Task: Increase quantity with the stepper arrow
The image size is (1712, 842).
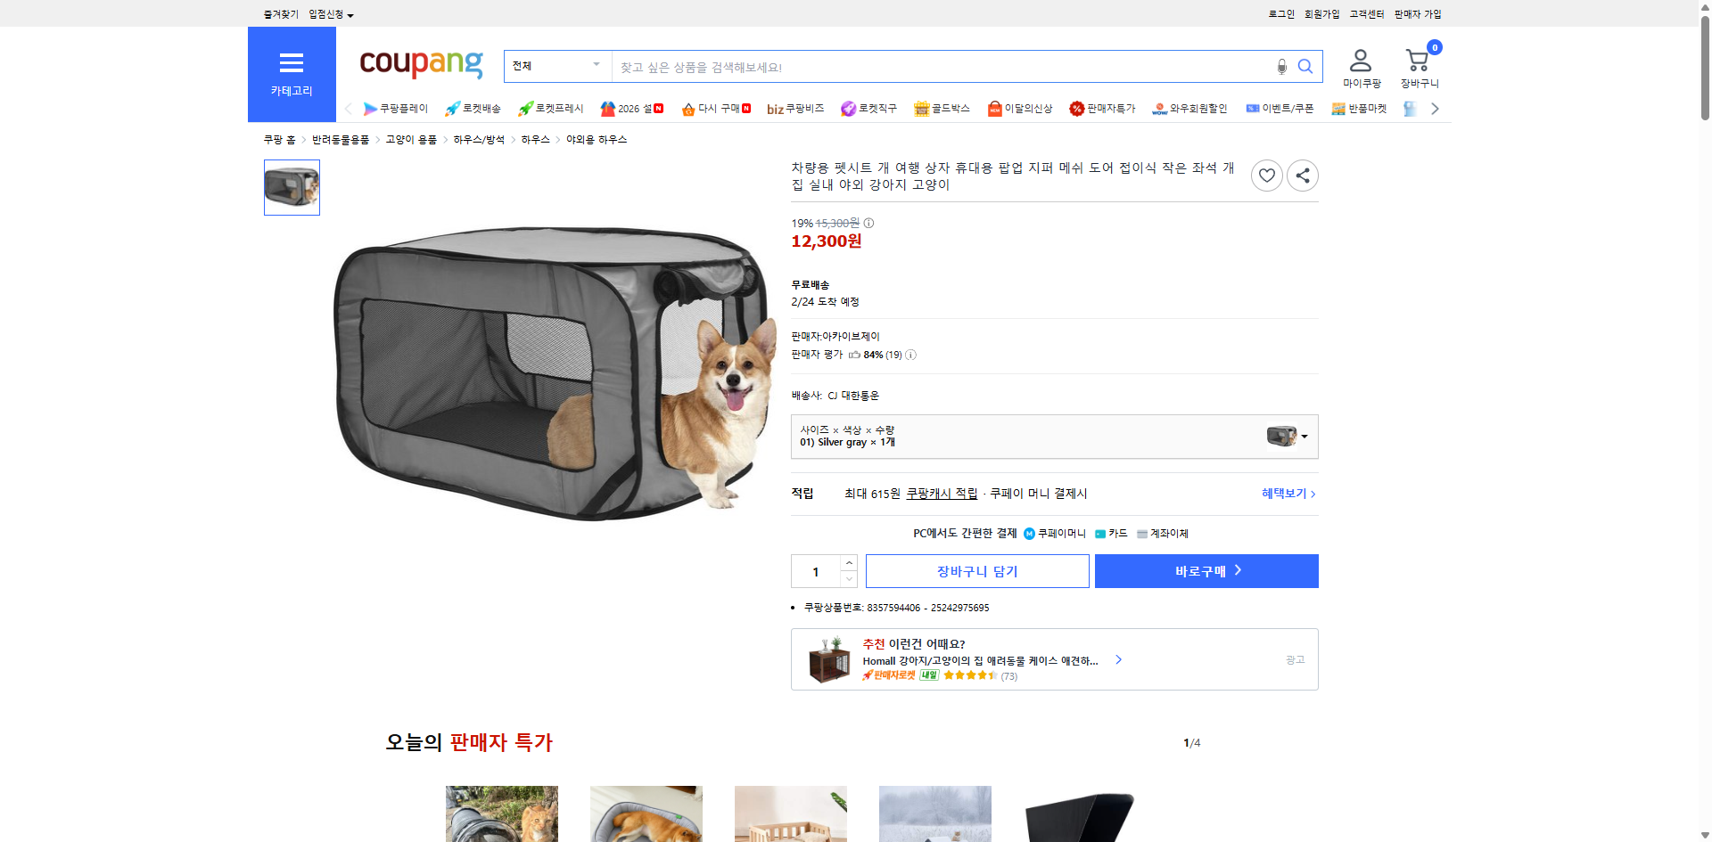Action: click(848, 562)
